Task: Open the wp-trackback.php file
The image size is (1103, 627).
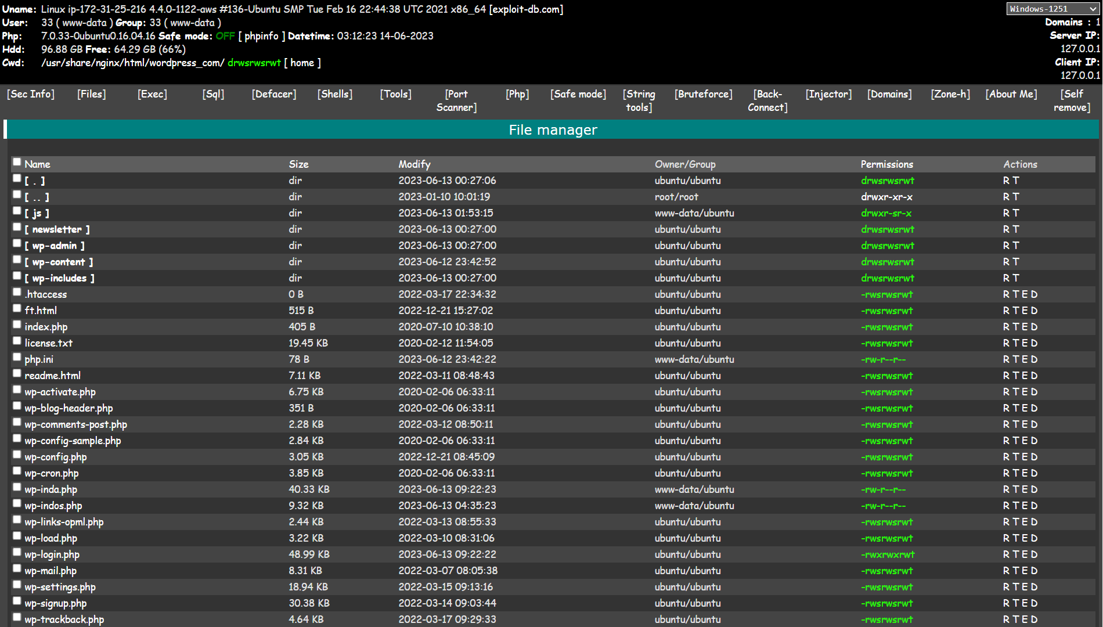Action: [64, 619]
